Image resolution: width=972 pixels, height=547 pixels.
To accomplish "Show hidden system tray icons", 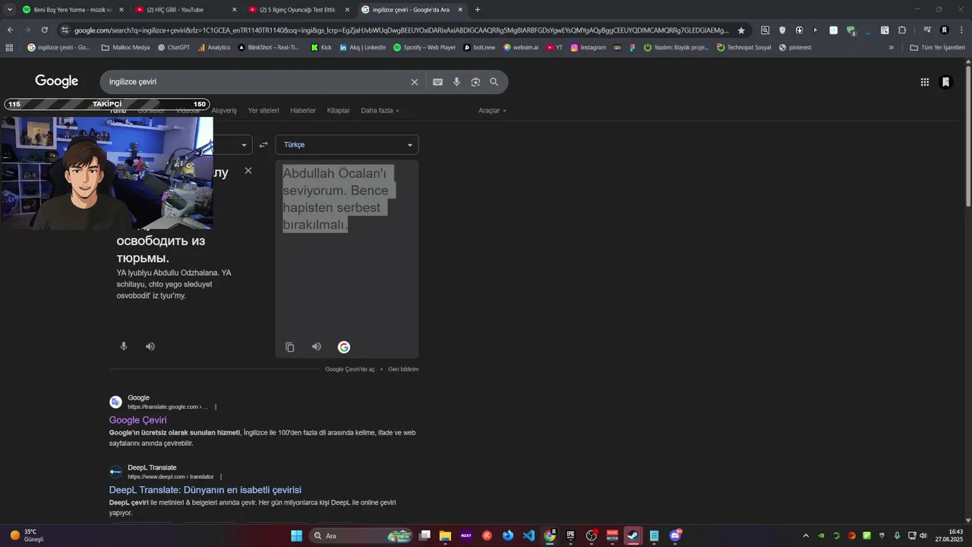I will 806,536.
